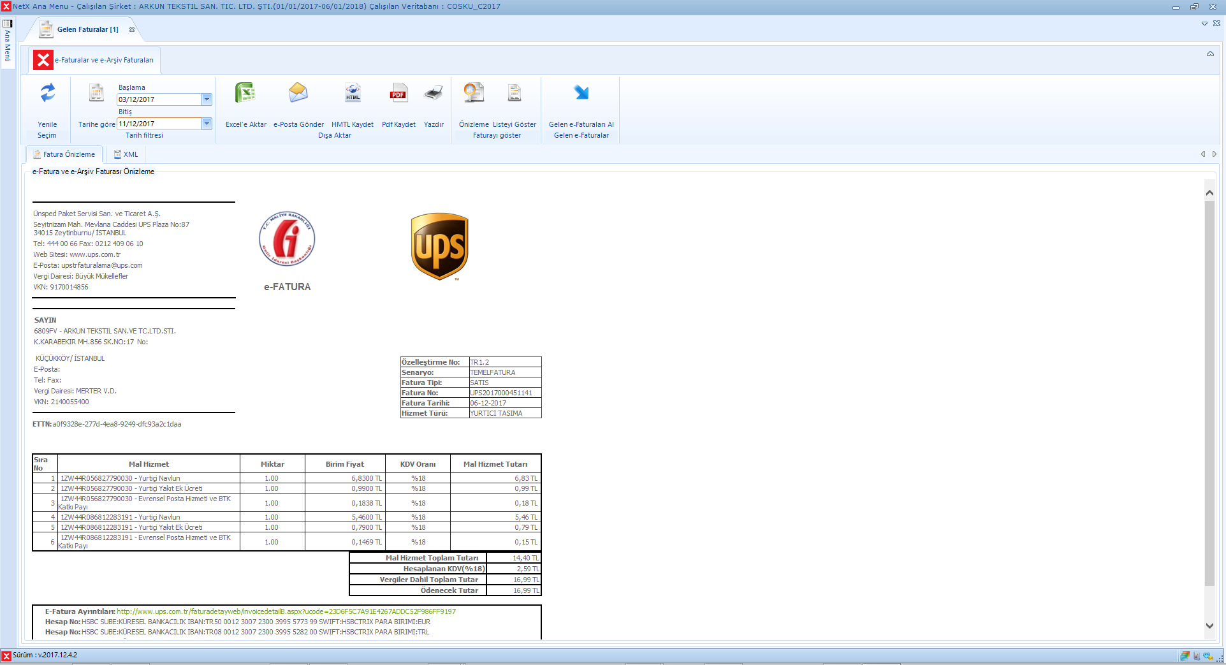Close the Gelen Faturalar [1] tab
Image resolution: width=1226 pixels, height=665 pixels.
tap(132, 30)
